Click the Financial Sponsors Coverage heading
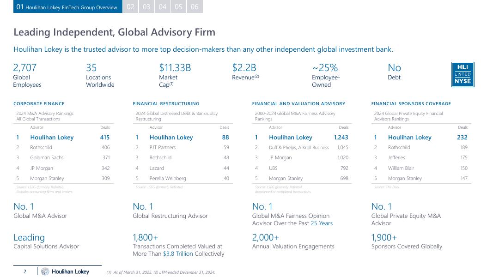This screenshot has height=277, width=493. tap(411, 104)
